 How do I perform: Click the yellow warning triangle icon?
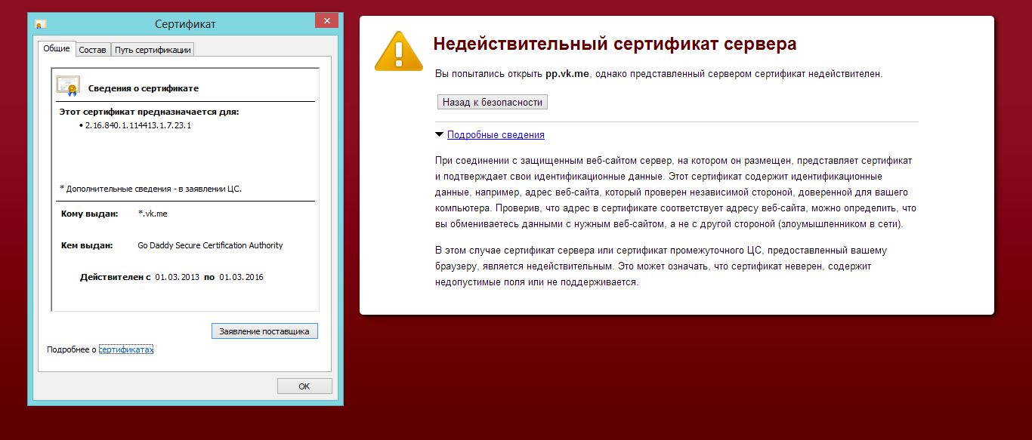(x=400, y=51)
